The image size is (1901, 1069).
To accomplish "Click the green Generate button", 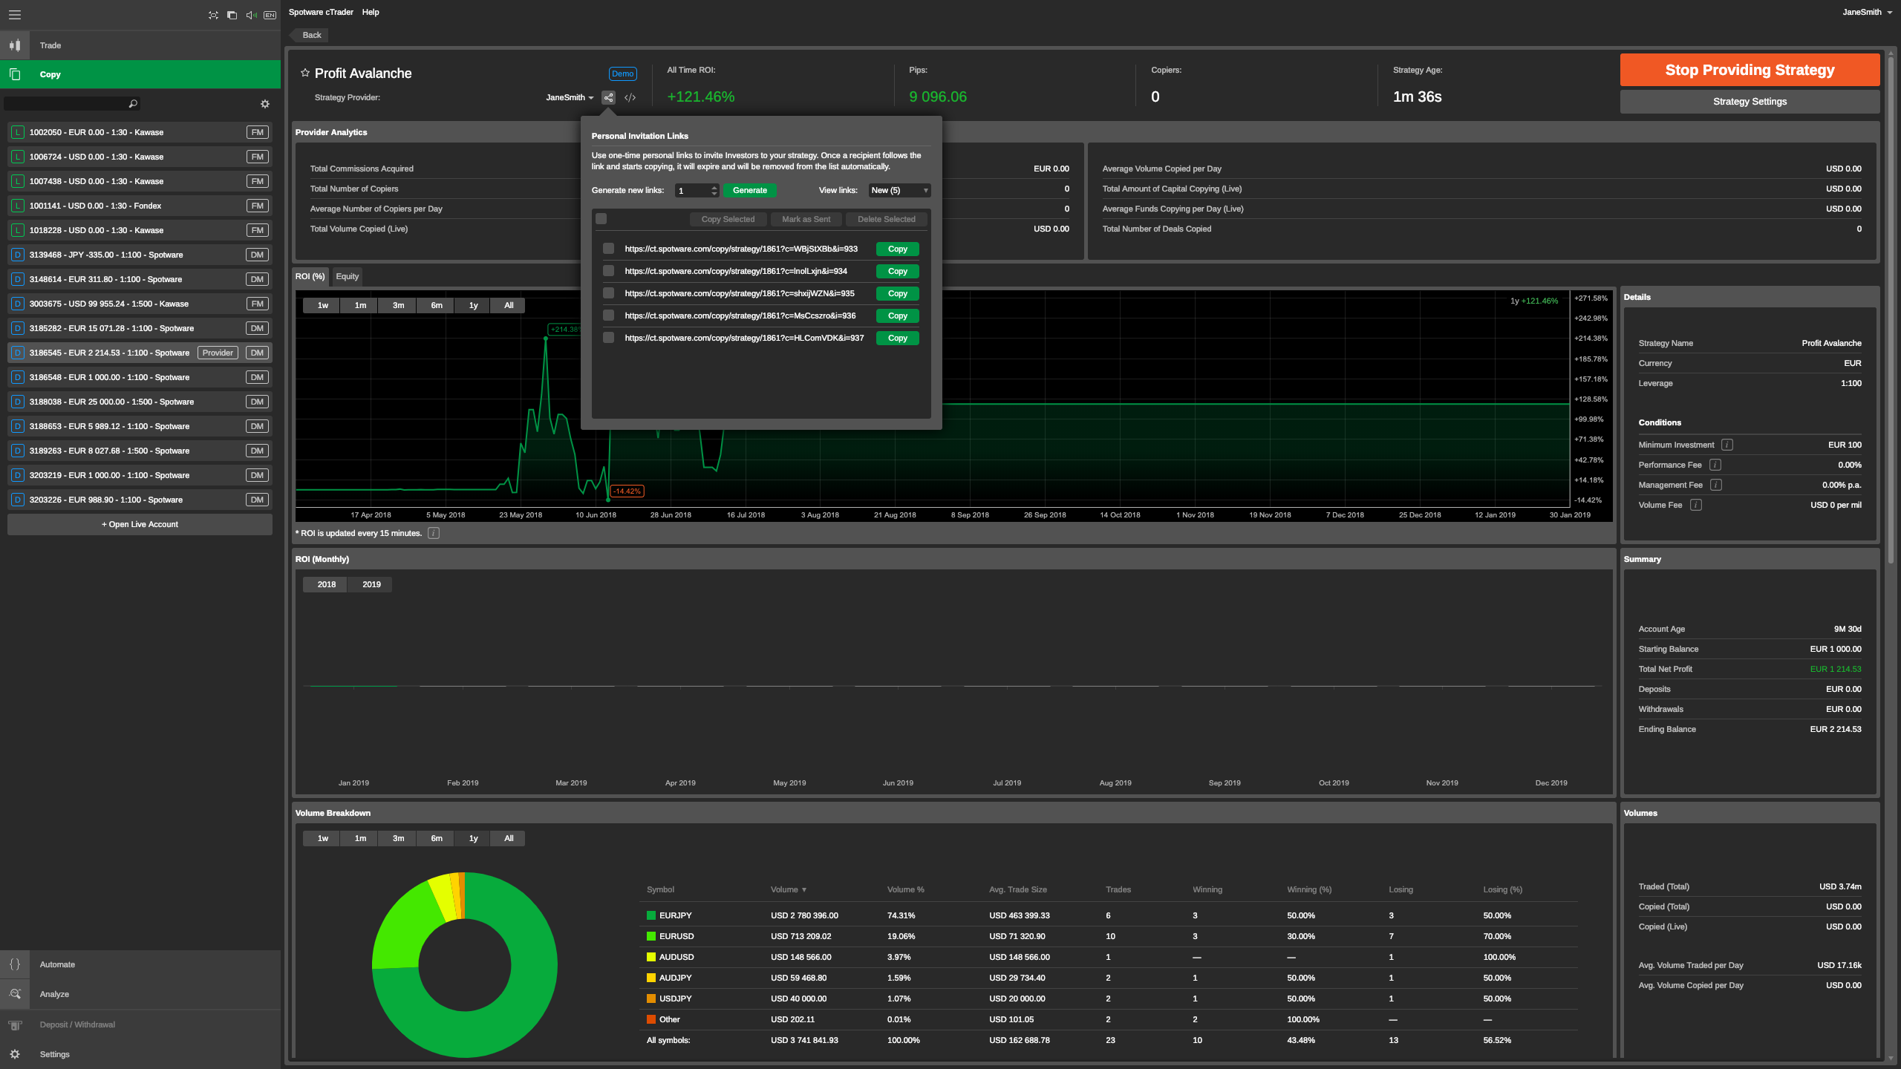I will pos(749,190).
